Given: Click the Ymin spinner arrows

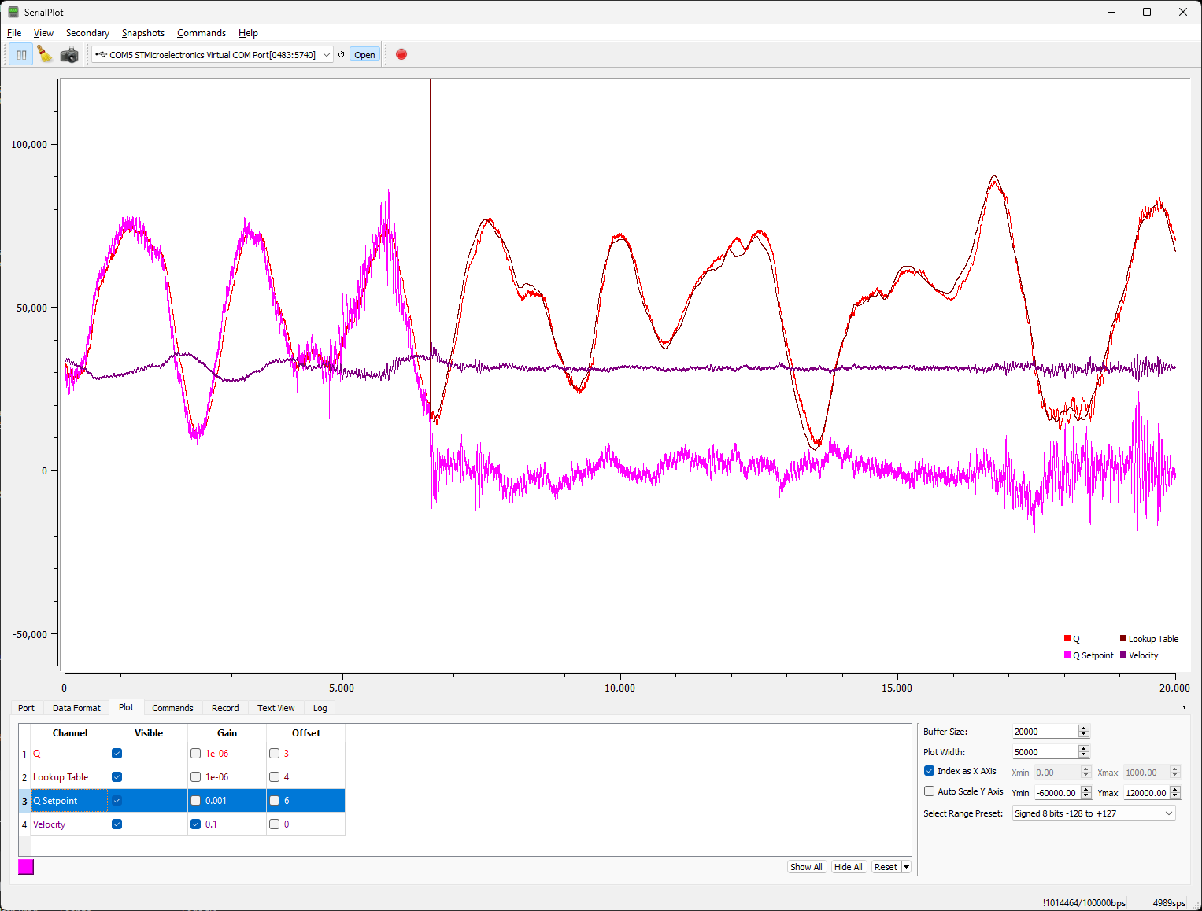Looking at the screenshot, I should pyautogui.click(x=1086, y=792).
